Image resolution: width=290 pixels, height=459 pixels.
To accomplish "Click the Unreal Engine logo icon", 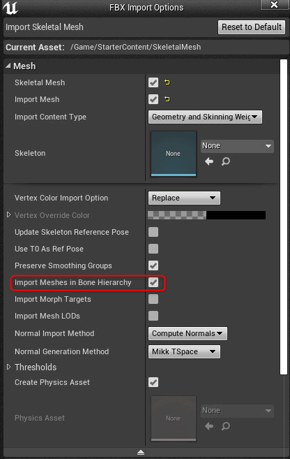I will point(10,7).
